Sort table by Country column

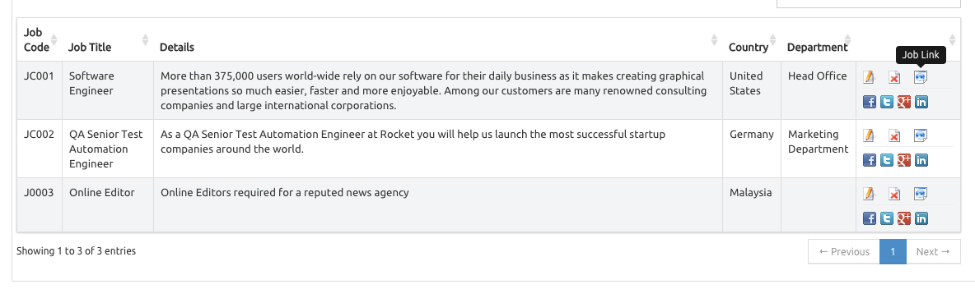pyautogui.click(x=751, y=39)
